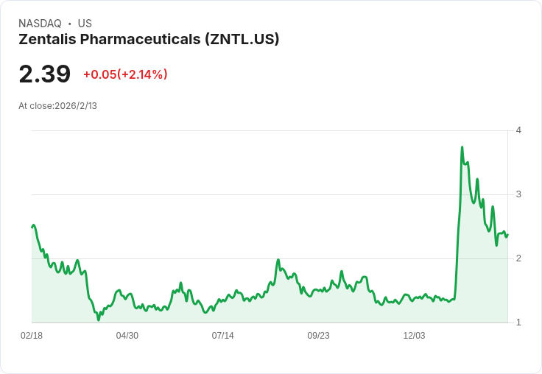Click the rightmost end of the price line
The height and width of the screenshot is (374, 542).
507,234
